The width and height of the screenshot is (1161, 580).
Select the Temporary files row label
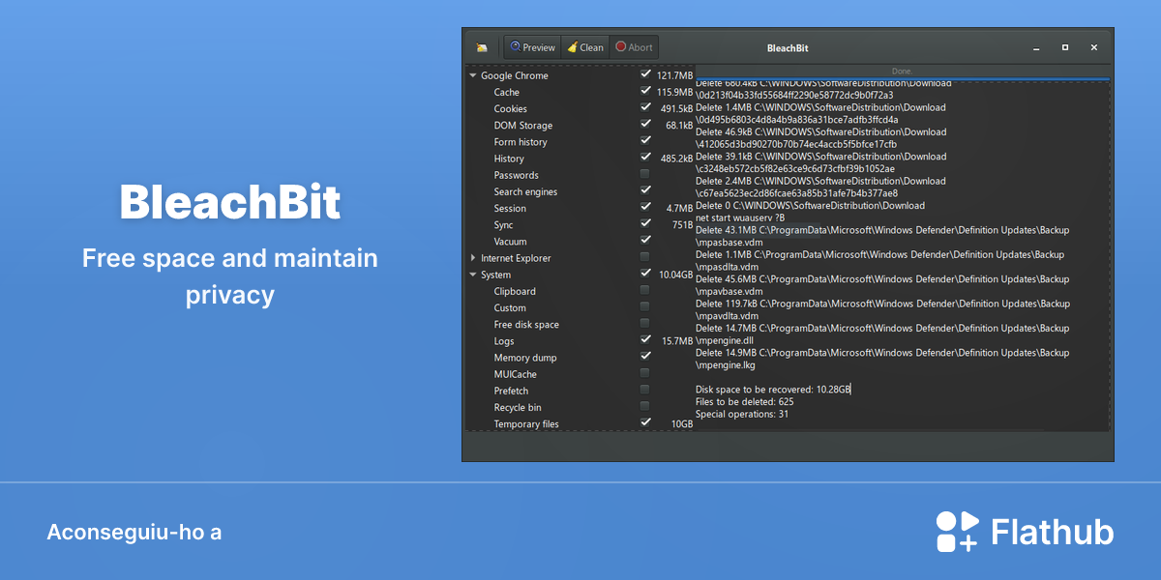(526, 424)
